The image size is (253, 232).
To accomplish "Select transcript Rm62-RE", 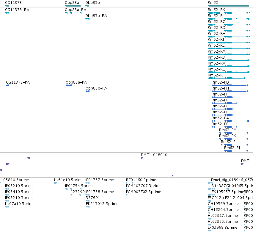I will point(229,72).
